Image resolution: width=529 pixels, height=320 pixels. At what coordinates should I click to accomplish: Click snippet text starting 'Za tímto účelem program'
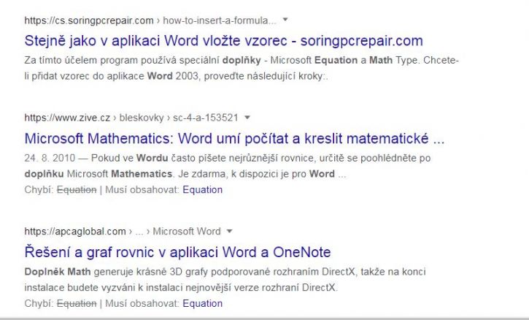click(242, 68)
